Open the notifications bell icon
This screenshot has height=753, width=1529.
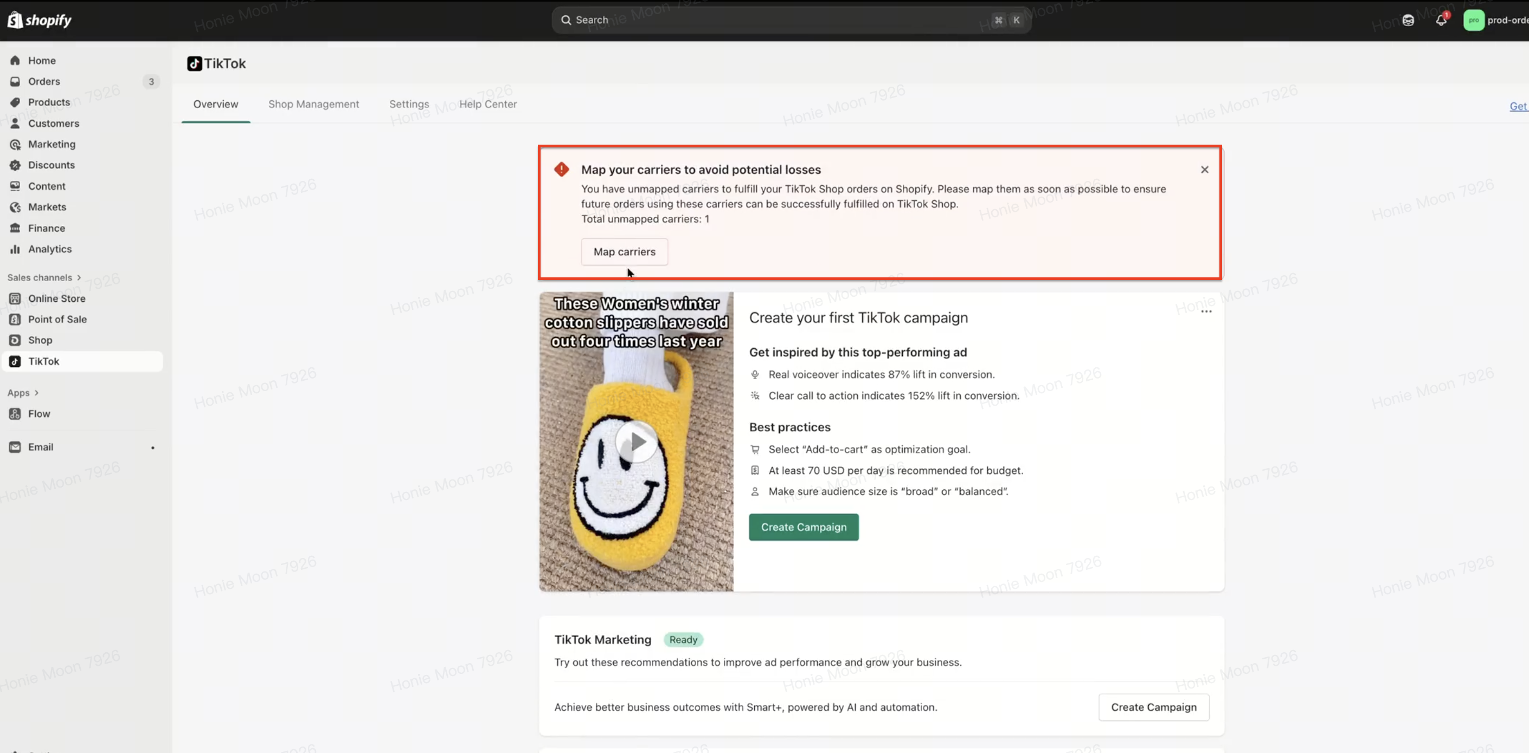point(1441,21)
